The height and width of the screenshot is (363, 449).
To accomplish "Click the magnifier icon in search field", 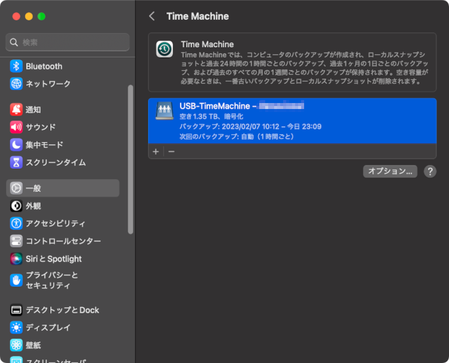I will [x=14, y=43].
